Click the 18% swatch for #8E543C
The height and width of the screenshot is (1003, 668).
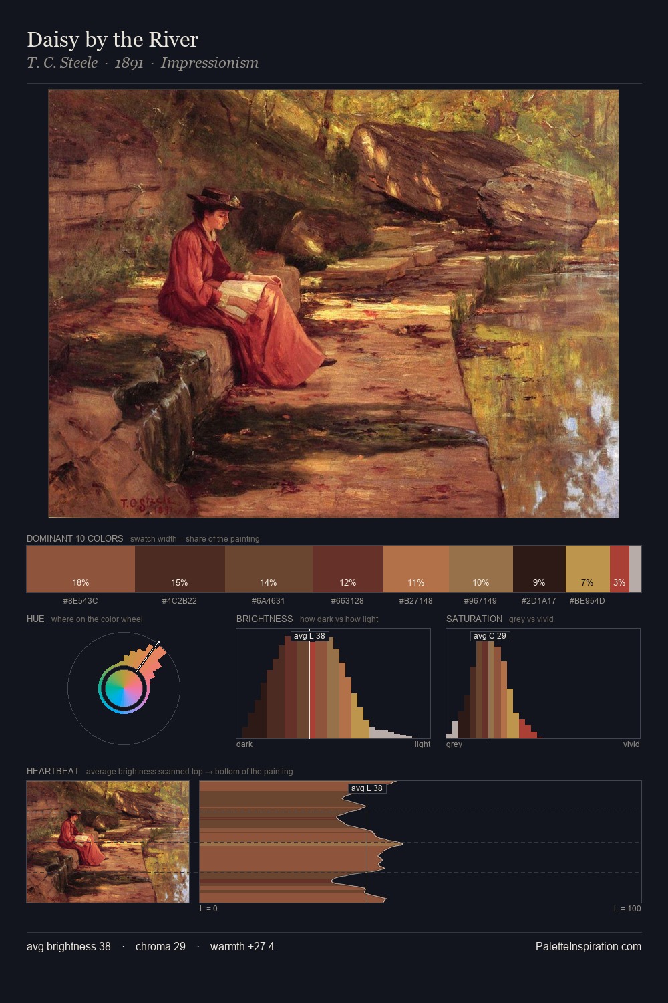pyautogui.click(x=81, y=569)
